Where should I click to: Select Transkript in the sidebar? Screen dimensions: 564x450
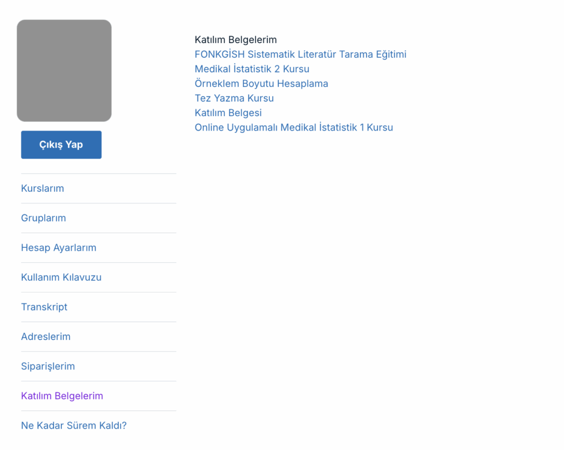coord(44,307)
